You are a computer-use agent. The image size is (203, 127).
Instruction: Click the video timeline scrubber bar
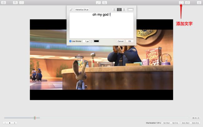(97, 118)
